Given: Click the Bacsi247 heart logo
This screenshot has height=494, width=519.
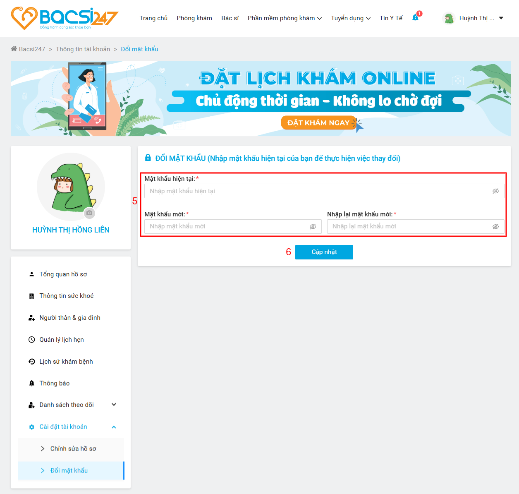Looking at the screenshot, I should pyautogui.click(x=24, y=18).
